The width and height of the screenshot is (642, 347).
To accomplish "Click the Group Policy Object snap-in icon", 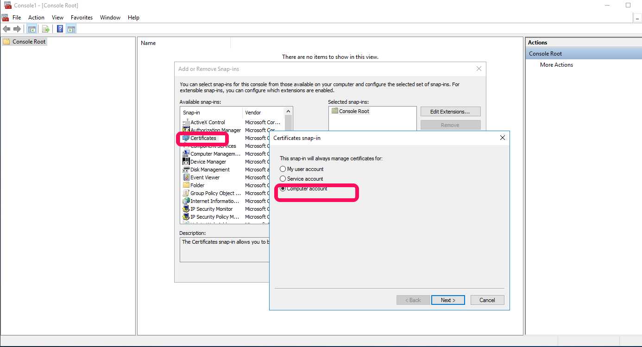I will pos(186,193).
